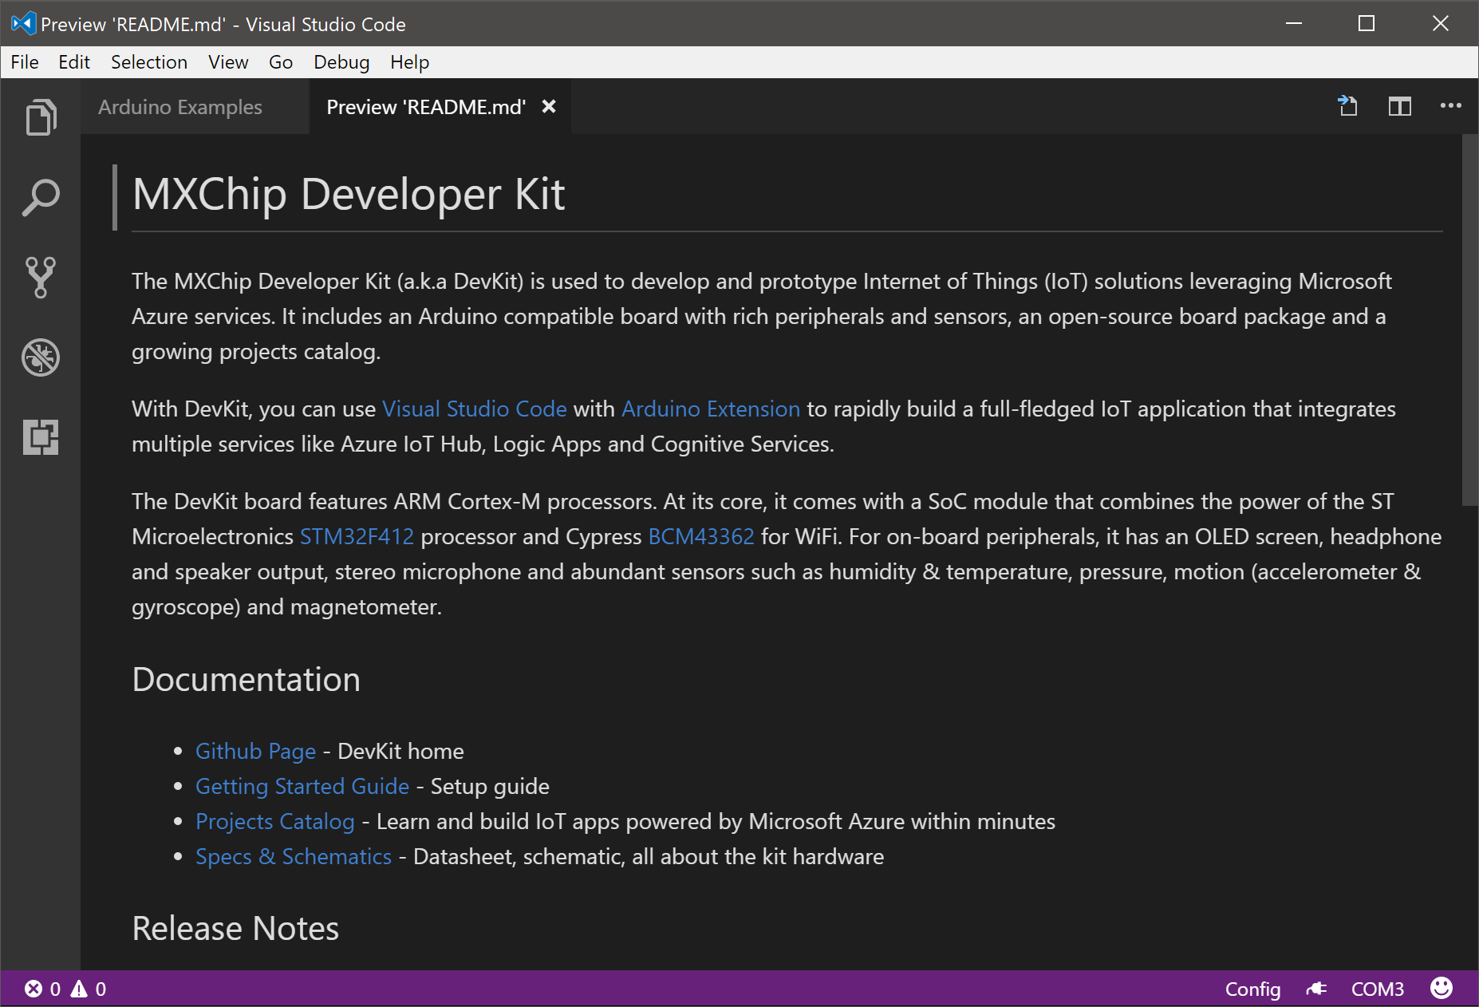Open the Search view in activity bar
The width and height of the screenshot is (1479, 1007).
click(41, 197)
